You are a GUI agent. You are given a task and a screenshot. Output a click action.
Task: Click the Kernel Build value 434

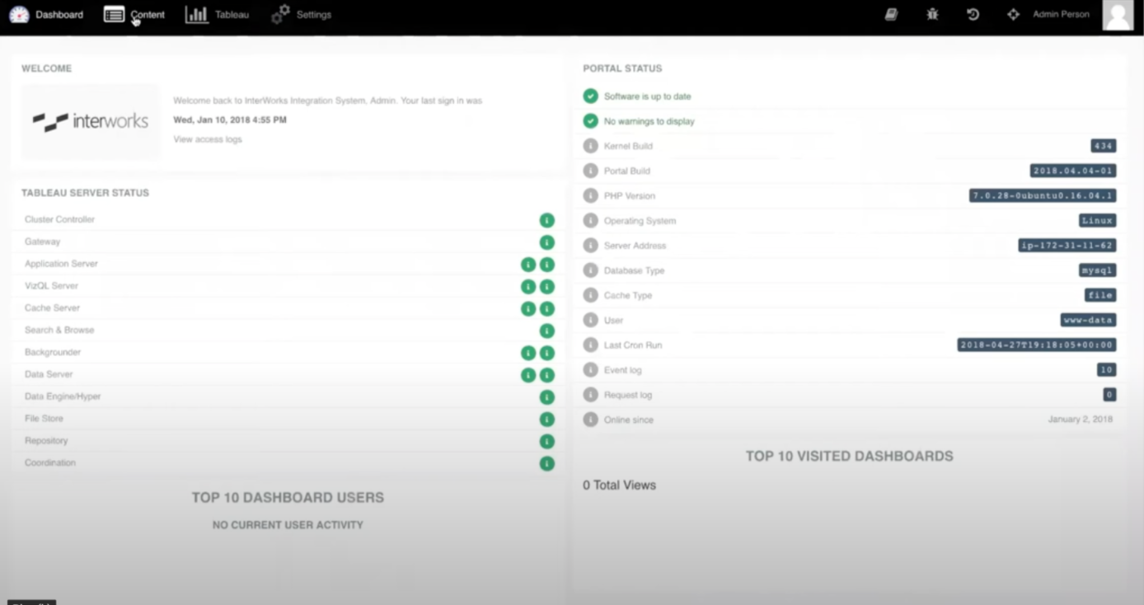(1103, 146)
